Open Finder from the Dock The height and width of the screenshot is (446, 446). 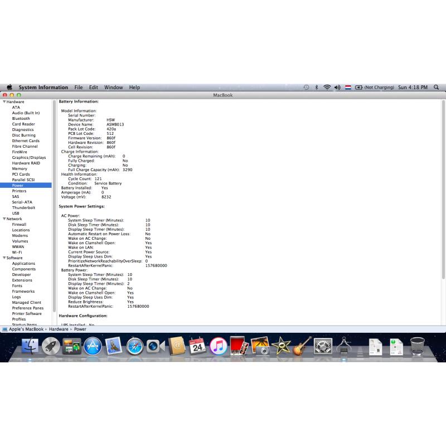click(30, 346)
